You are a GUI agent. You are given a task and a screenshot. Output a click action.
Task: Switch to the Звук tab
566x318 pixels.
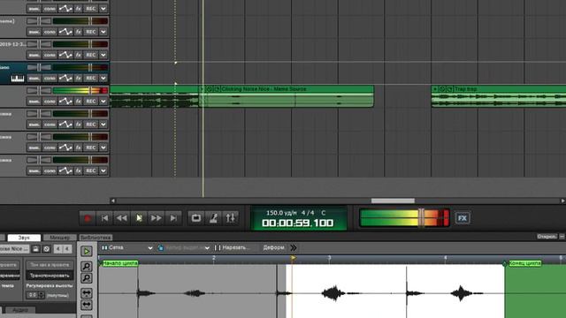24,238
